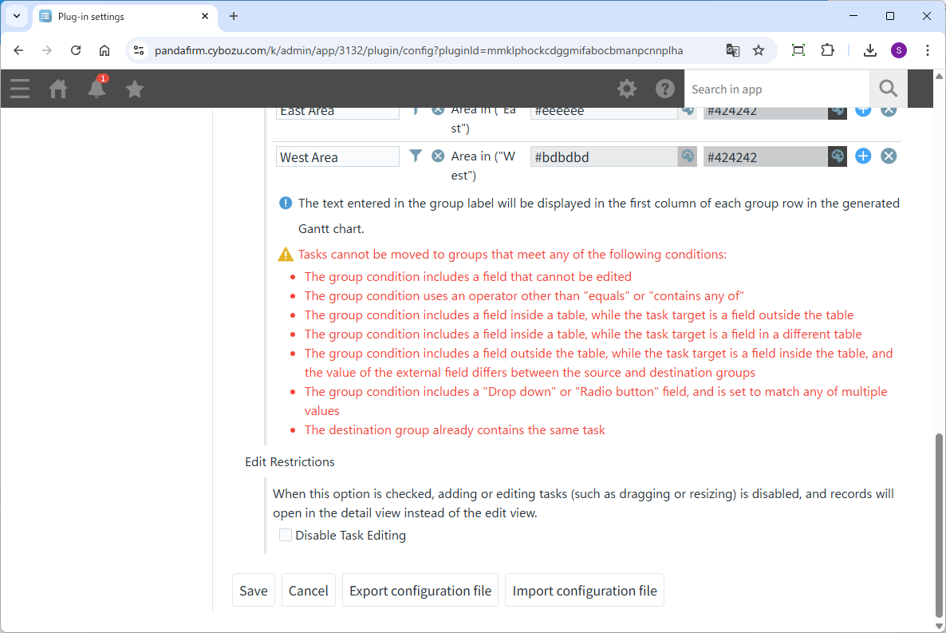Open the hamburger navigation menu
946x633 pixels.
click(x=20, y=89)
